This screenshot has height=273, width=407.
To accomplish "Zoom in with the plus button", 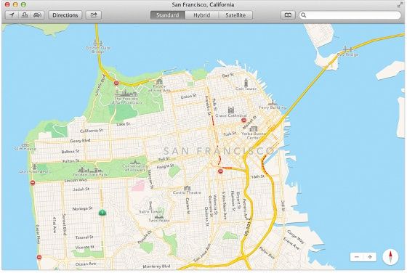I will tap(370, 257).
